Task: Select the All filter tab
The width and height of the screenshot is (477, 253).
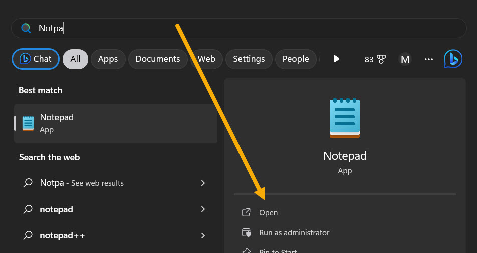Action: [x=75, y=59]
